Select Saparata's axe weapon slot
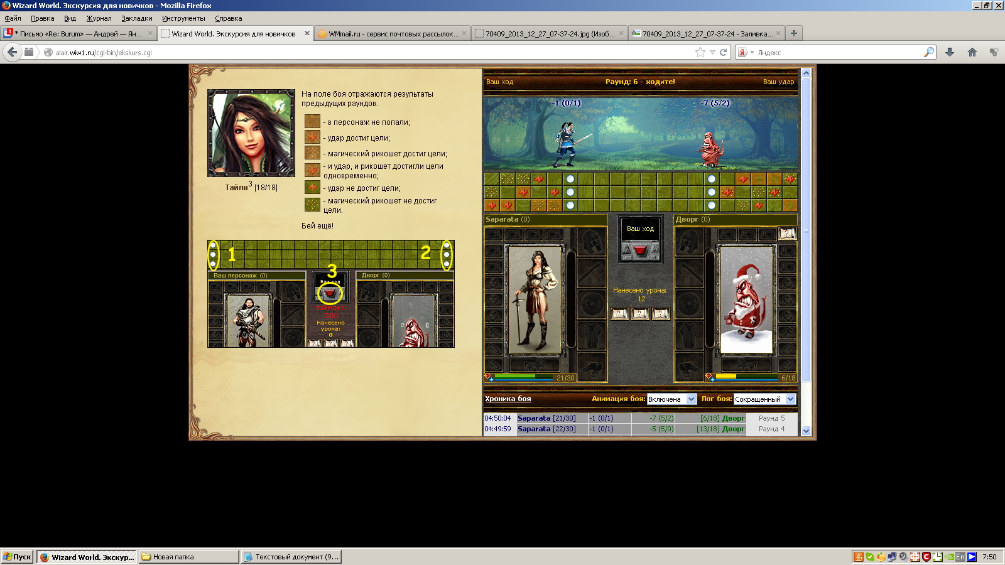 click(592, 273)
